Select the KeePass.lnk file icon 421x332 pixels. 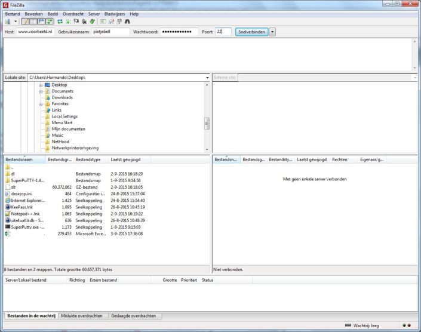tap(8, 207)
